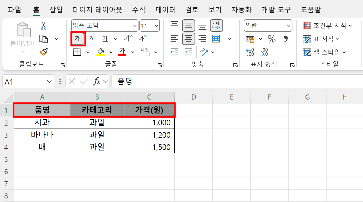Click the Copy icon in clipboard group
Viewport: 363px width, 202px height.
(44, 39)
